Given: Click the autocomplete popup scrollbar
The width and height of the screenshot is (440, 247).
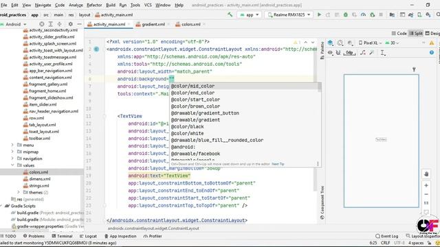Looking at the screenshot, I should (x=319, y=88).
